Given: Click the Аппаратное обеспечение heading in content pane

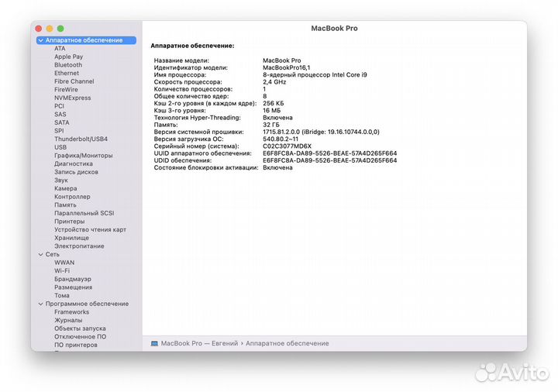Looking at the screenshot, I should (x=192, y=46).
